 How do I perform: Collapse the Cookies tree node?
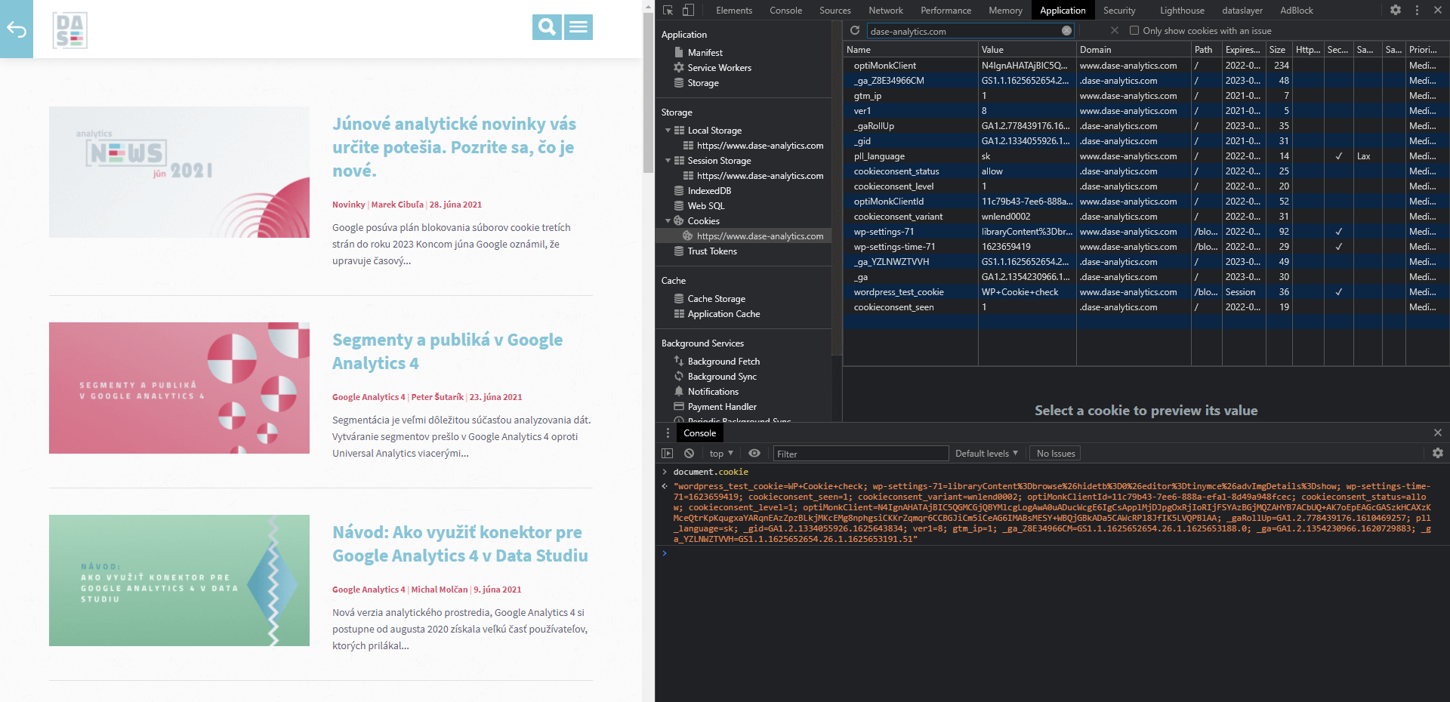668,220
